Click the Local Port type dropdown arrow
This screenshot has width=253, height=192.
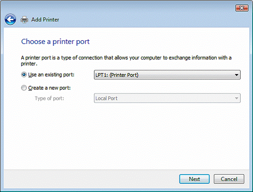point(236,98)
